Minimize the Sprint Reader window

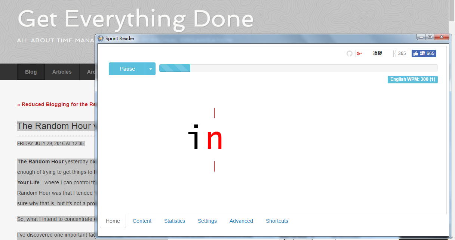pos(421,37)
